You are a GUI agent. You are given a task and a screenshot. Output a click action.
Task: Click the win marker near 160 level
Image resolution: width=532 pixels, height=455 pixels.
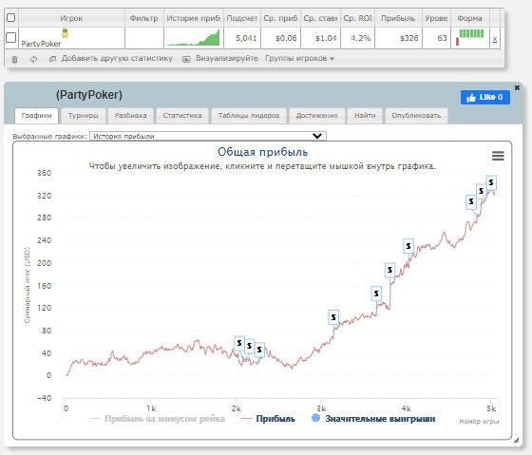pyautogui.click(x=376, y=294)
